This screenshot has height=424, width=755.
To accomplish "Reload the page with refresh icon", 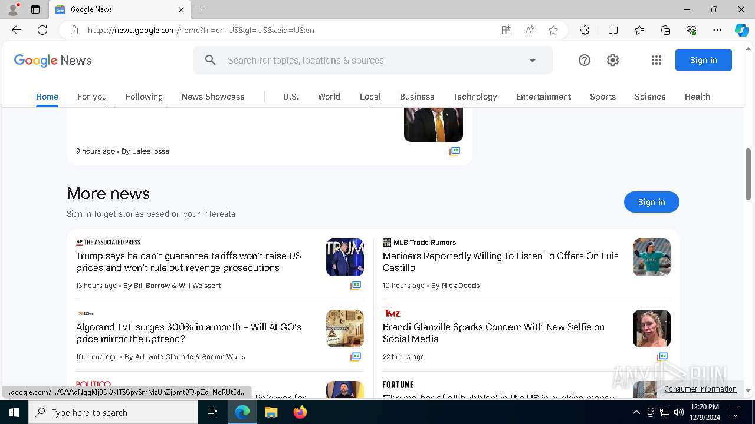I will click(x=42, y=30).
